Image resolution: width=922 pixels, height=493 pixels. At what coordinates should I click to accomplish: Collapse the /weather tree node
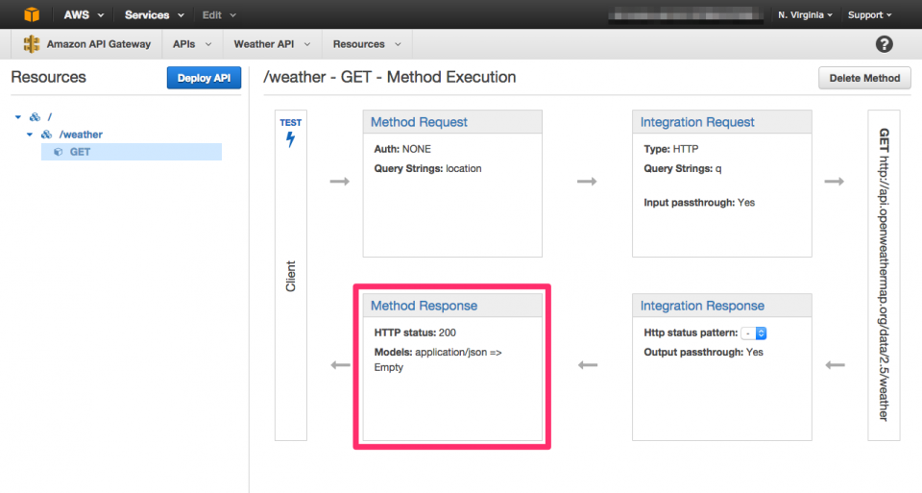[x=30, y=135]
